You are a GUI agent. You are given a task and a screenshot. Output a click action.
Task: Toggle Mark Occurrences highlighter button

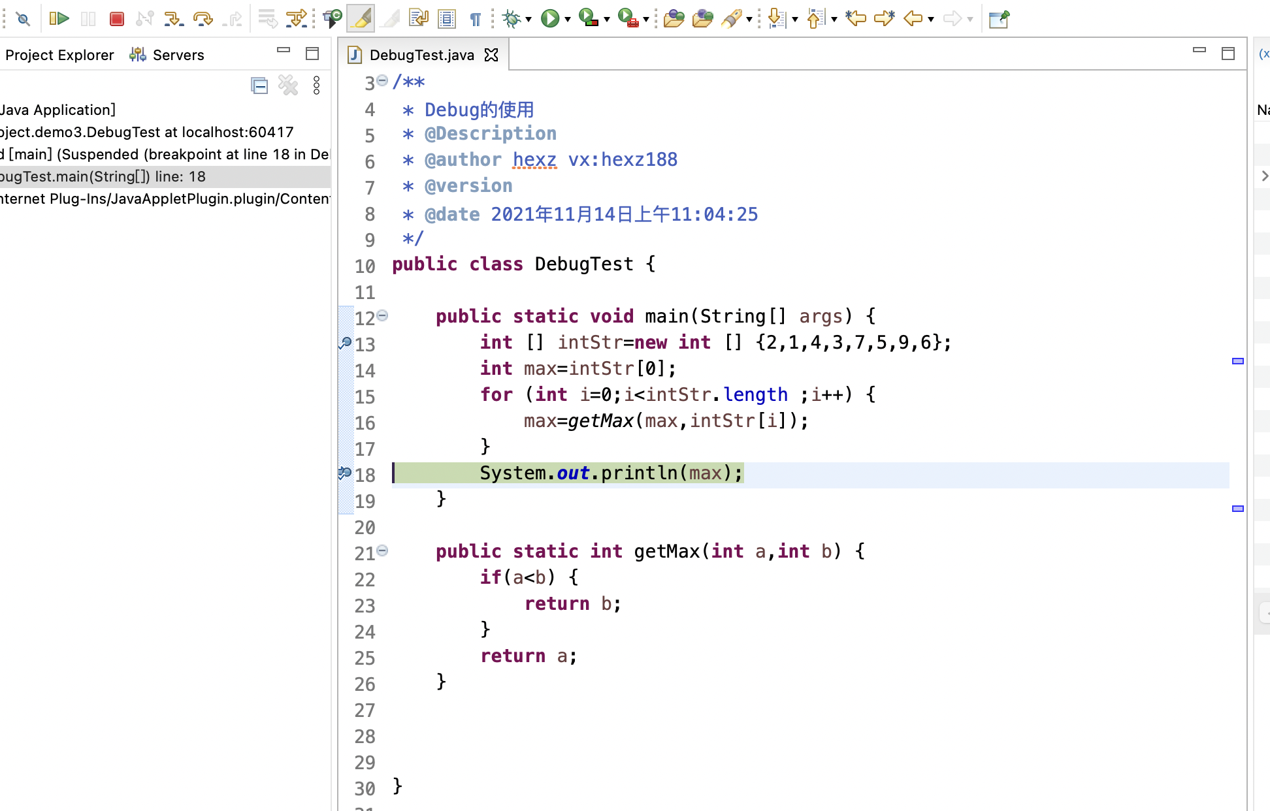361,18
